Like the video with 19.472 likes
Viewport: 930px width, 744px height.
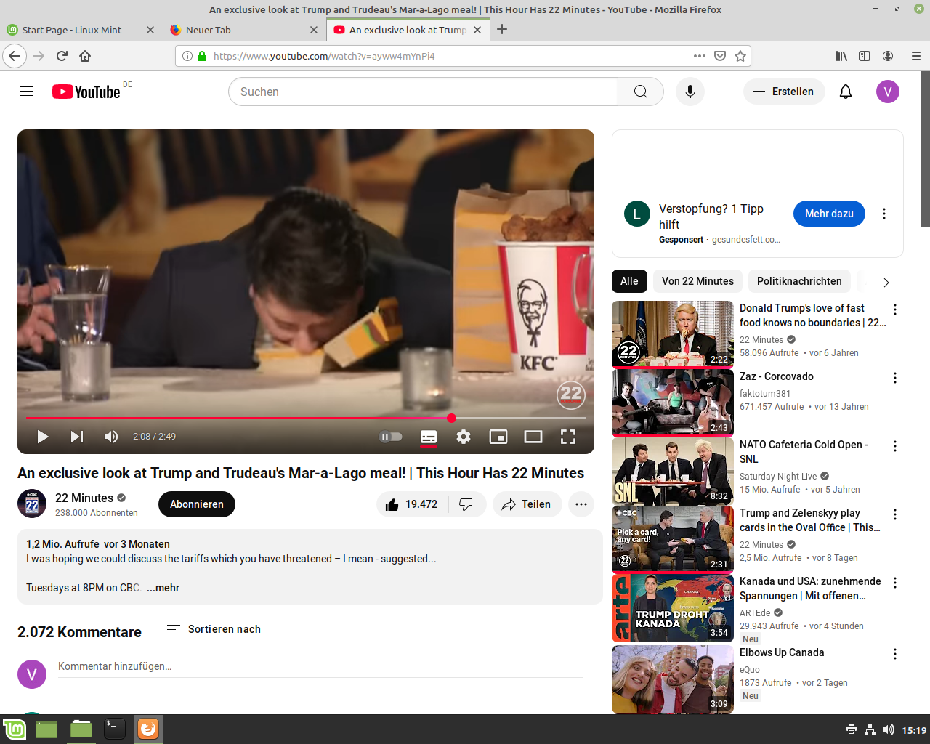412,504
